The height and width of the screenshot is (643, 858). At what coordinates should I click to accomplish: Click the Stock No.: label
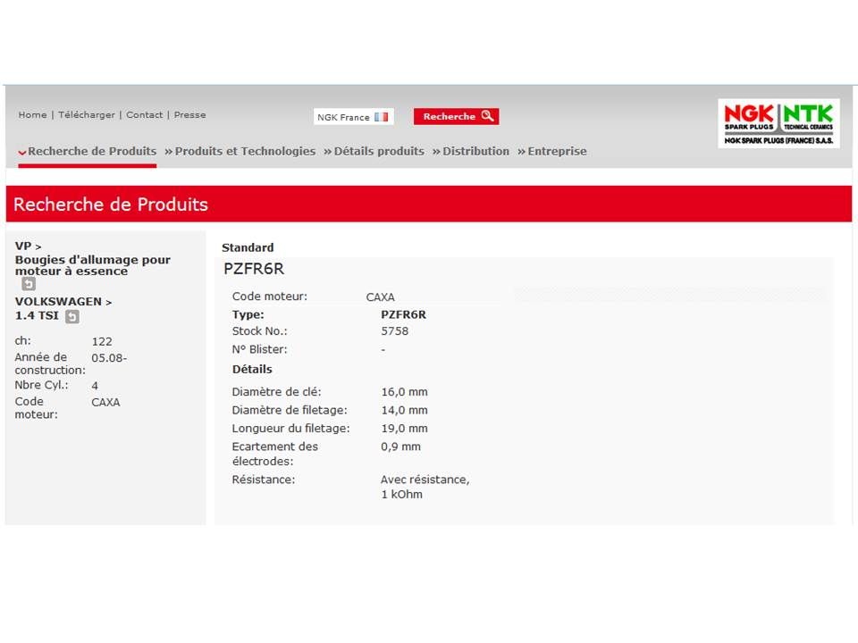tap(260, 331)
